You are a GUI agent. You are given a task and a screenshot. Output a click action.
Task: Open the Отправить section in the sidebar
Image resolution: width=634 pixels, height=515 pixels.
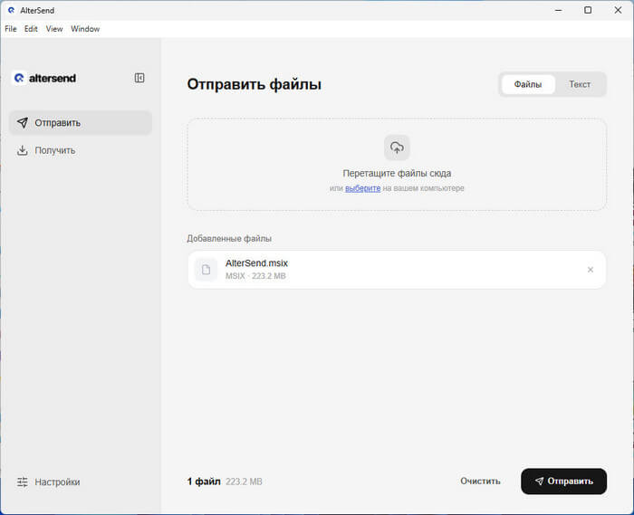pyautogui.click(x=81, y=123)
